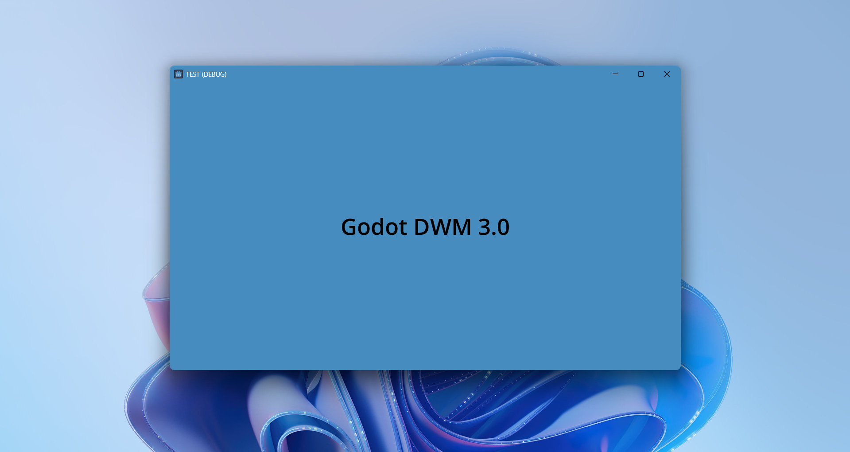Maximize the TEST (DEBUG) window
This screenshot has height=452, width=850.
coord(641,74)
